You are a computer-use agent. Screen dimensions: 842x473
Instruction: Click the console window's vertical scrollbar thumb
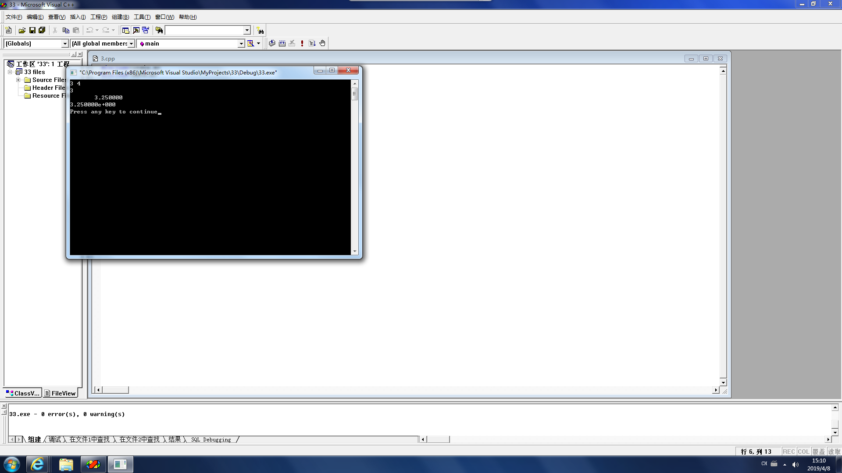[354, 94]
